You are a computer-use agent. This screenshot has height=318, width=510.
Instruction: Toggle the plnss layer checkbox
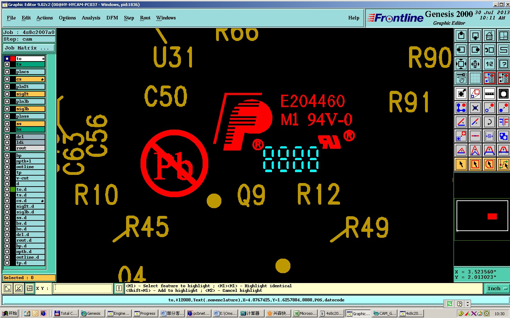click(x=7, y=116)
